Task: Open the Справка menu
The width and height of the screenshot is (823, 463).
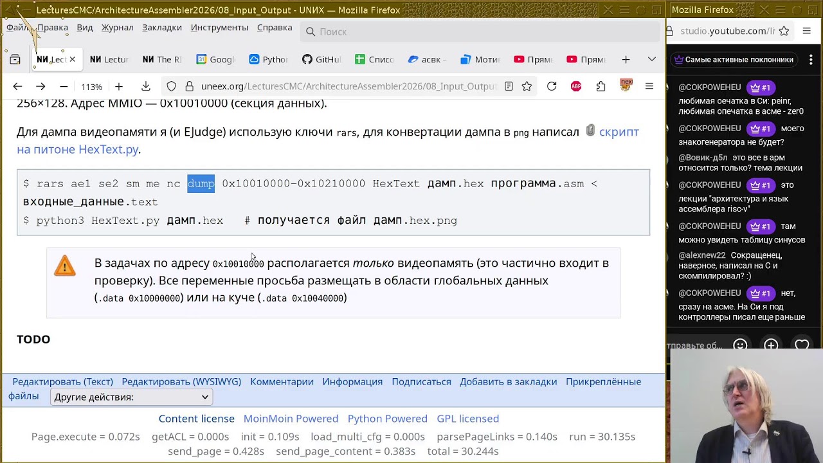Action: (x=275, y=28)
